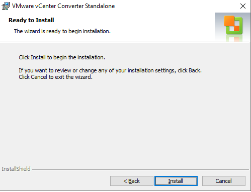Viewport: 251px width, 192px height.
Task: Click the 'Click Cancel to exit the wizard' line
Action: [55, 77]
